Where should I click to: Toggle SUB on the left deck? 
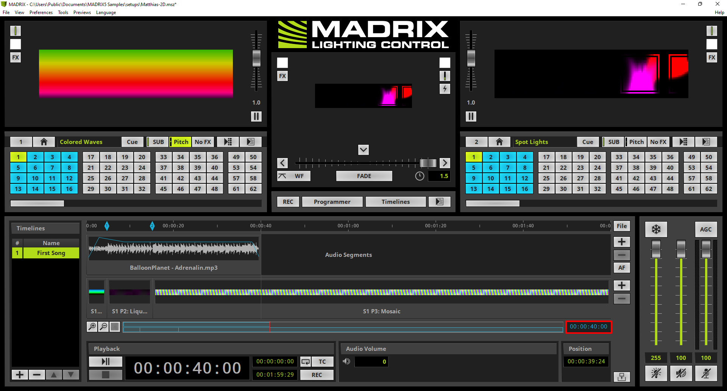pyautogui.click(x=157, y=142)
